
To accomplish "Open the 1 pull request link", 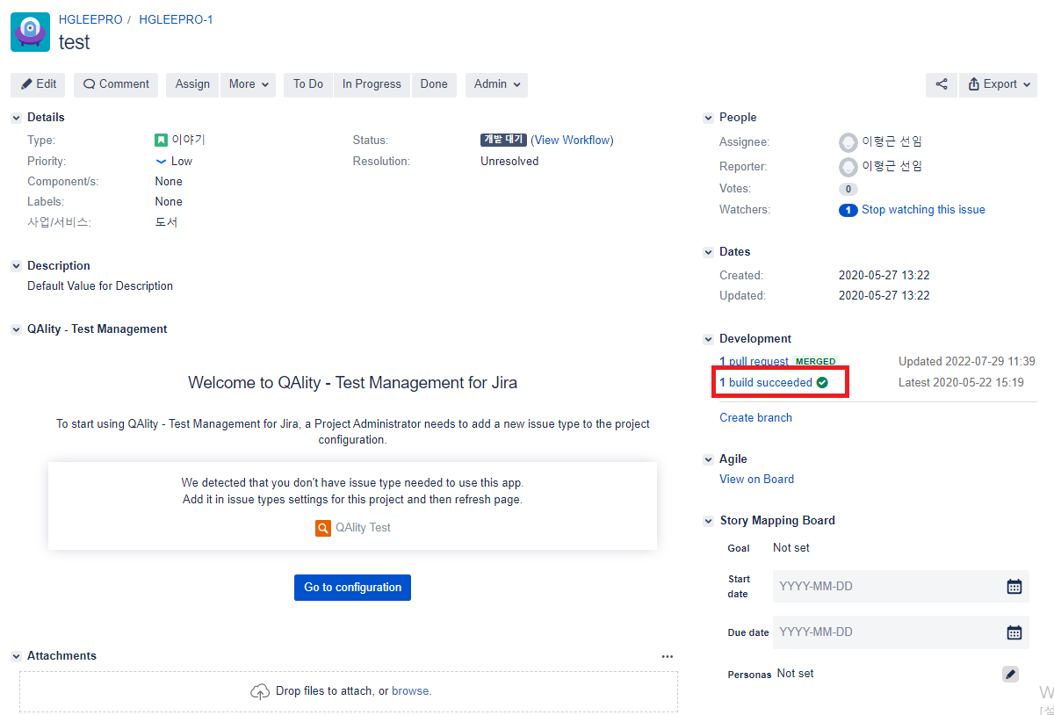I will tap(754, 361).
